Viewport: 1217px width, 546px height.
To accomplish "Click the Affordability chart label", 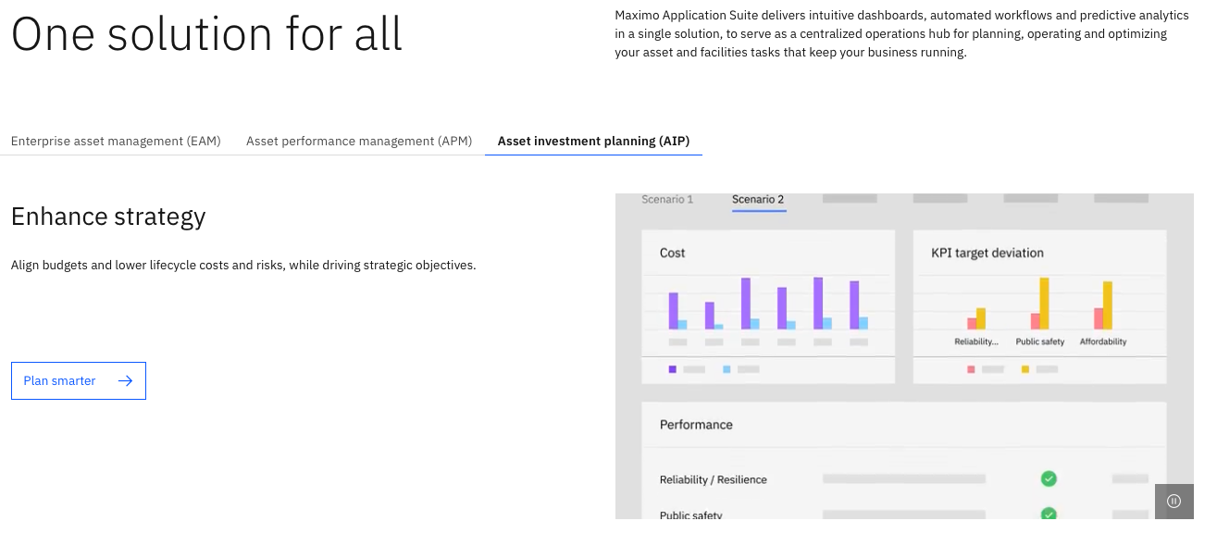I will point(1103,341).
